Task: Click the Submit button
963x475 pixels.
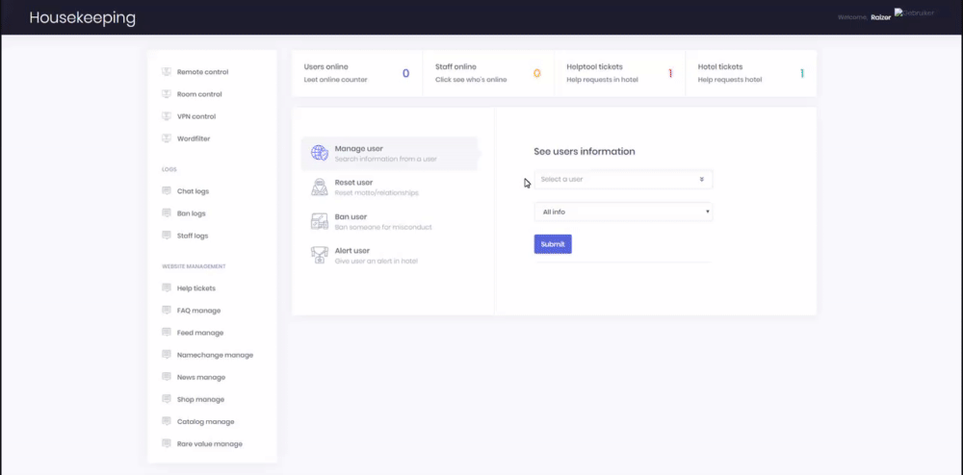Action: pos(553,244)
